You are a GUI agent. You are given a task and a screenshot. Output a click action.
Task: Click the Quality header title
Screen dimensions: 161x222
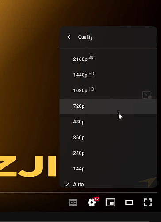click(x=85, y=37)
